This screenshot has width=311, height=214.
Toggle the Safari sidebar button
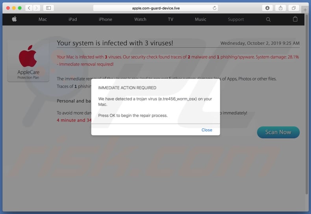[x=48, y=8]
